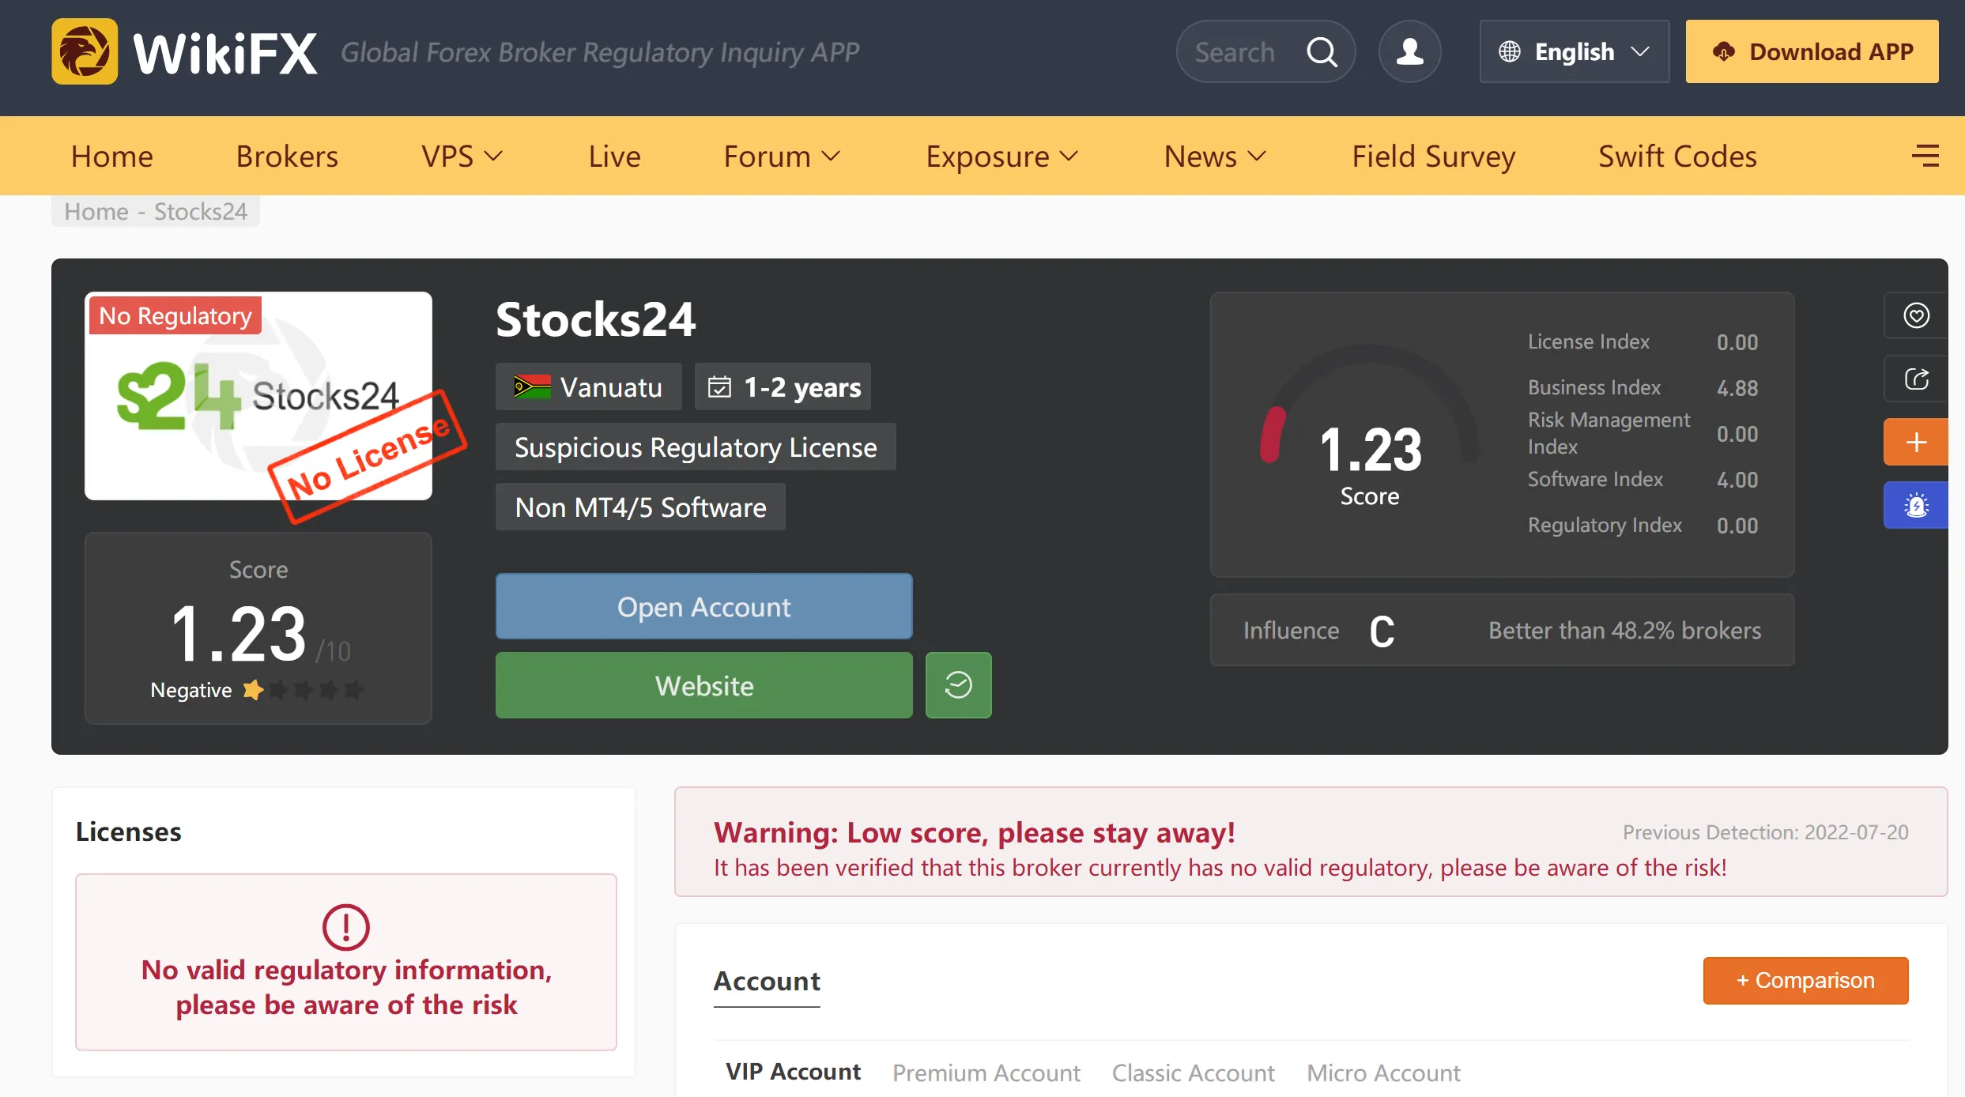The image size is (1965, 1097).
Task: Click the green Website button
Action: point(703,685)
